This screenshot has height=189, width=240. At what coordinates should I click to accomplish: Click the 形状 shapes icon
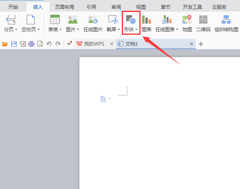click(131, 20)
